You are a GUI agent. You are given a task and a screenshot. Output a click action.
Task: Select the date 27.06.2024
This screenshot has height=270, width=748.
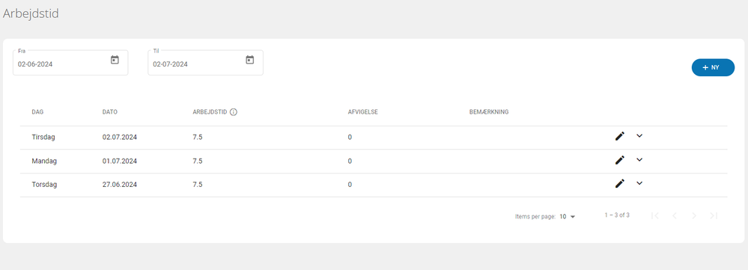[120, 184]
